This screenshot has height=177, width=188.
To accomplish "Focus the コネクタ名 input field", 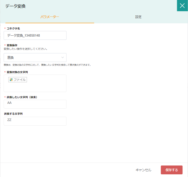I will coord(35,35).
